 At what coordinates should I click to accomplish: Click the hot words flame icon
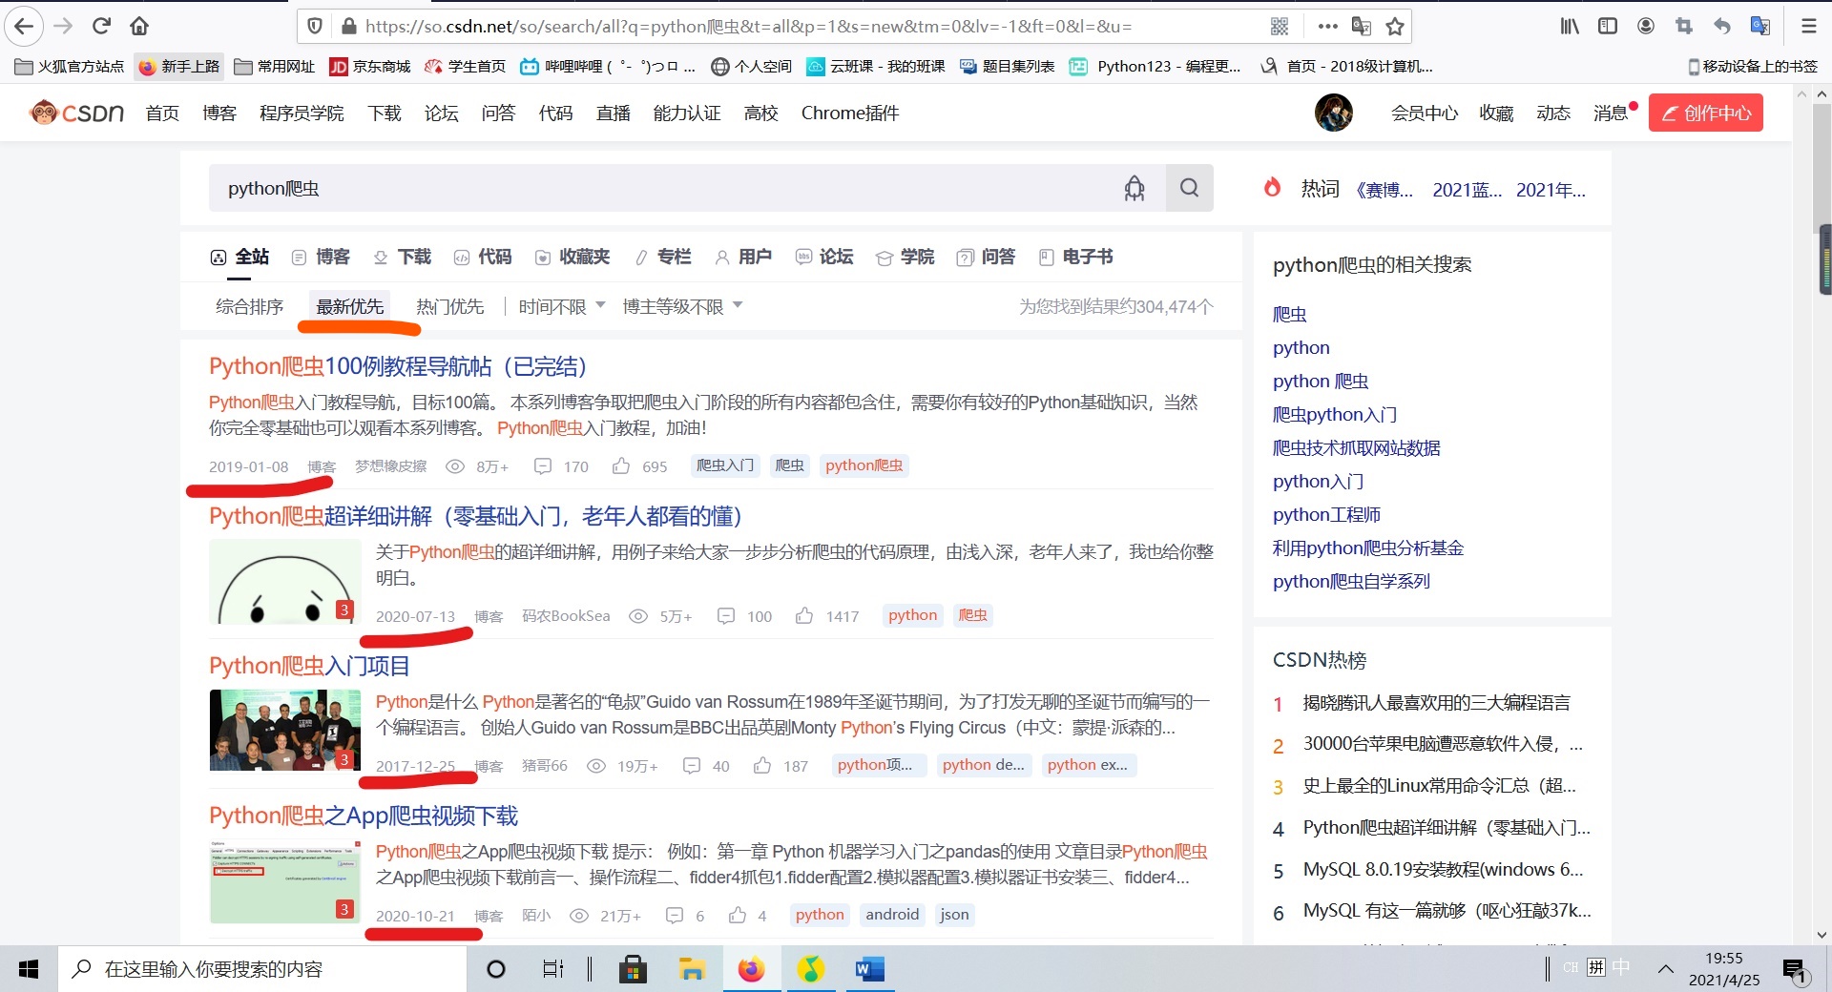point(1272,187)
